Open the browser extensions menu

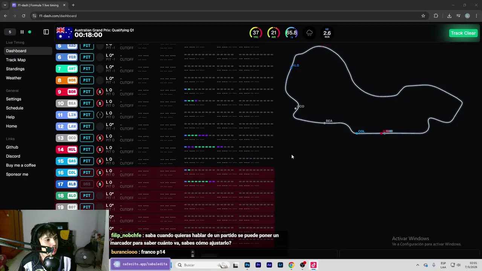[x=436, y=16]
